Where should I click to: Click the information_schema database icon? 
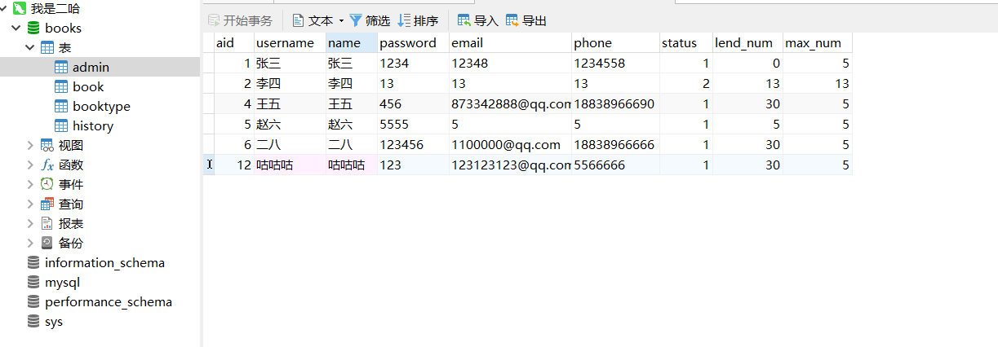click(x=33, y=263)
